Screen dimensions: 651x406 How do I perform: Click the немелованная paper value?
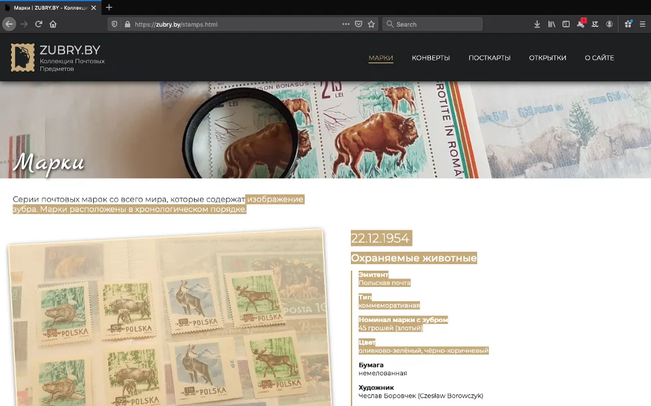pos(383,373)
